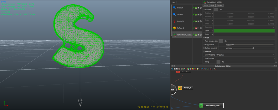Image resolution: width=278 pixels, height=110 pixels.
Task: Collapse the Mesh section
Action: [204, 38]
